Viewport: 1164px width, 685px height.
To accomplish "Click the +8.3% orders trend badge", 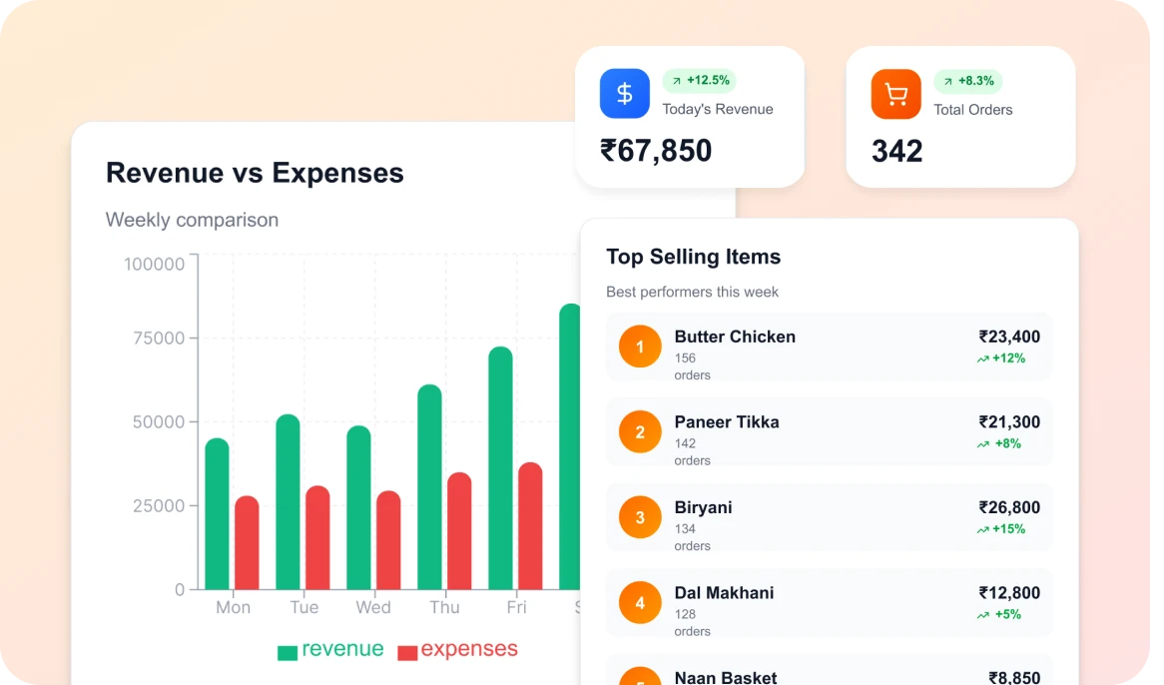I will click(968, 81).
